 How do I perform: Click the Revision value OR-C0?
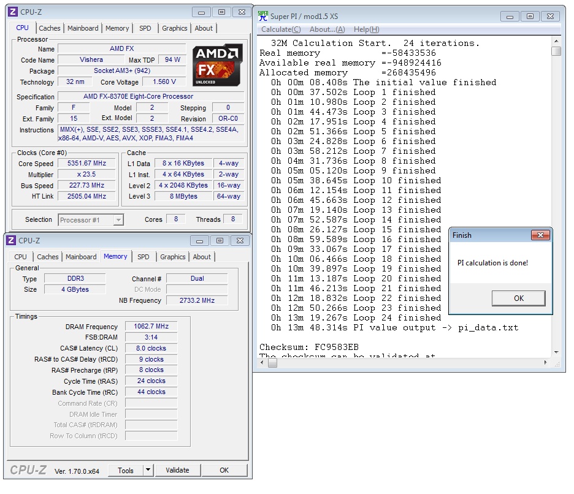(228, 118)
